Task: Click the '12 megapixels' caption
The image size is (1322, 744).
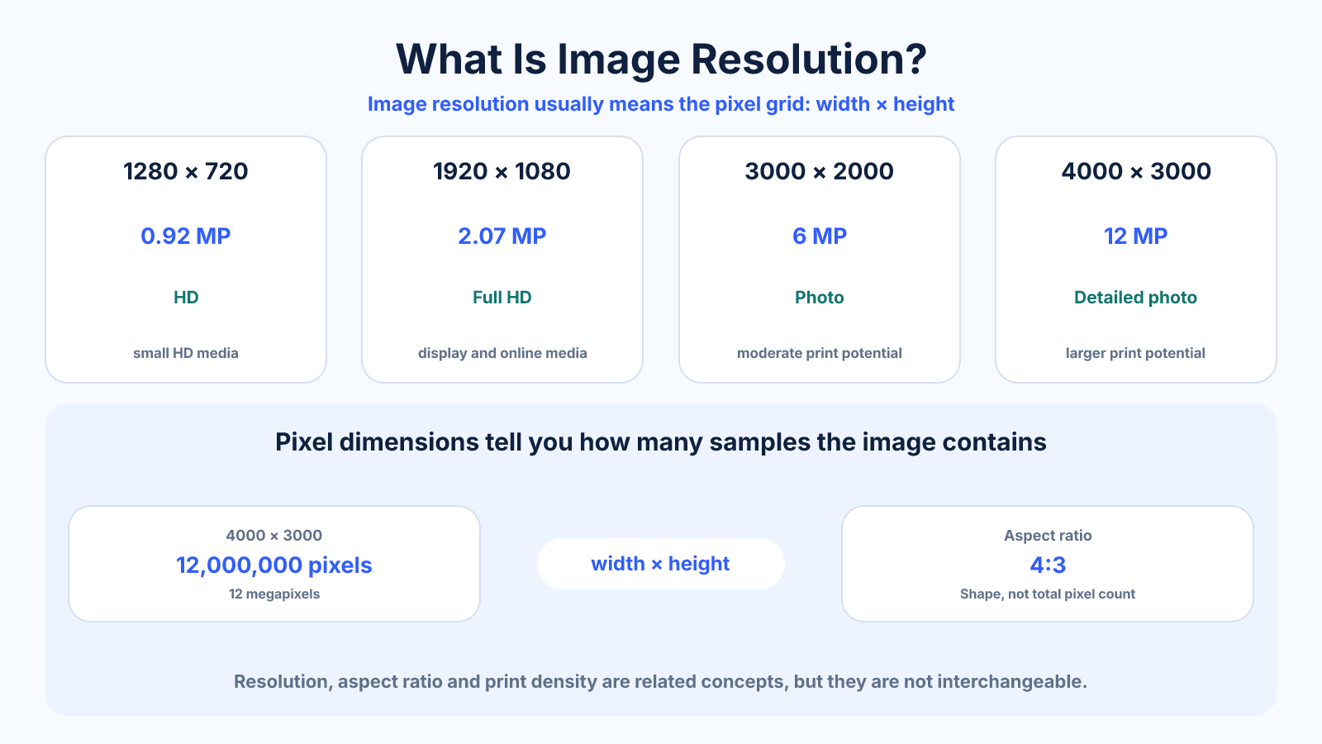Action: 274,594
